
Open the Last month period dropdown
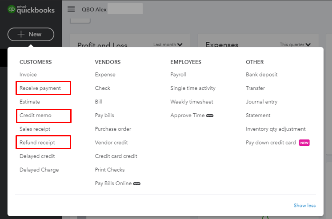point(168,45)
